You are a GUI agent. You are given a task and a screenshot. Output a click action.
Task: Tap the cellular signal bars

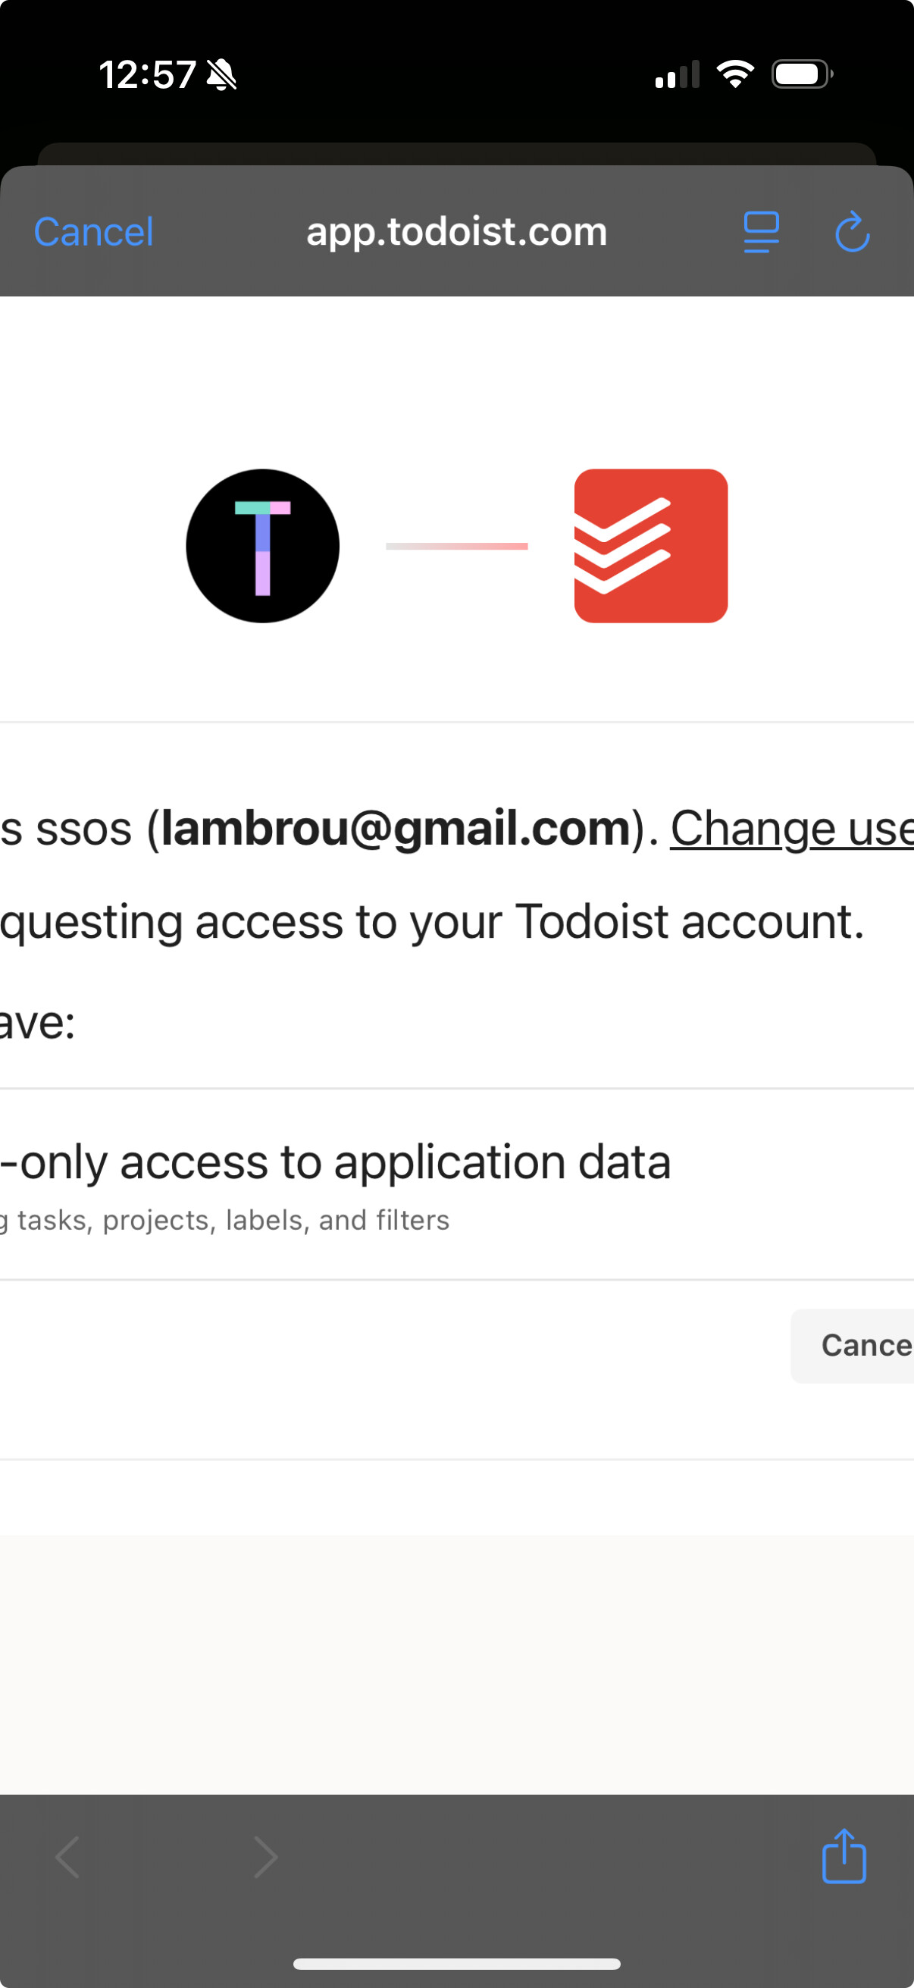click(678, 75)
